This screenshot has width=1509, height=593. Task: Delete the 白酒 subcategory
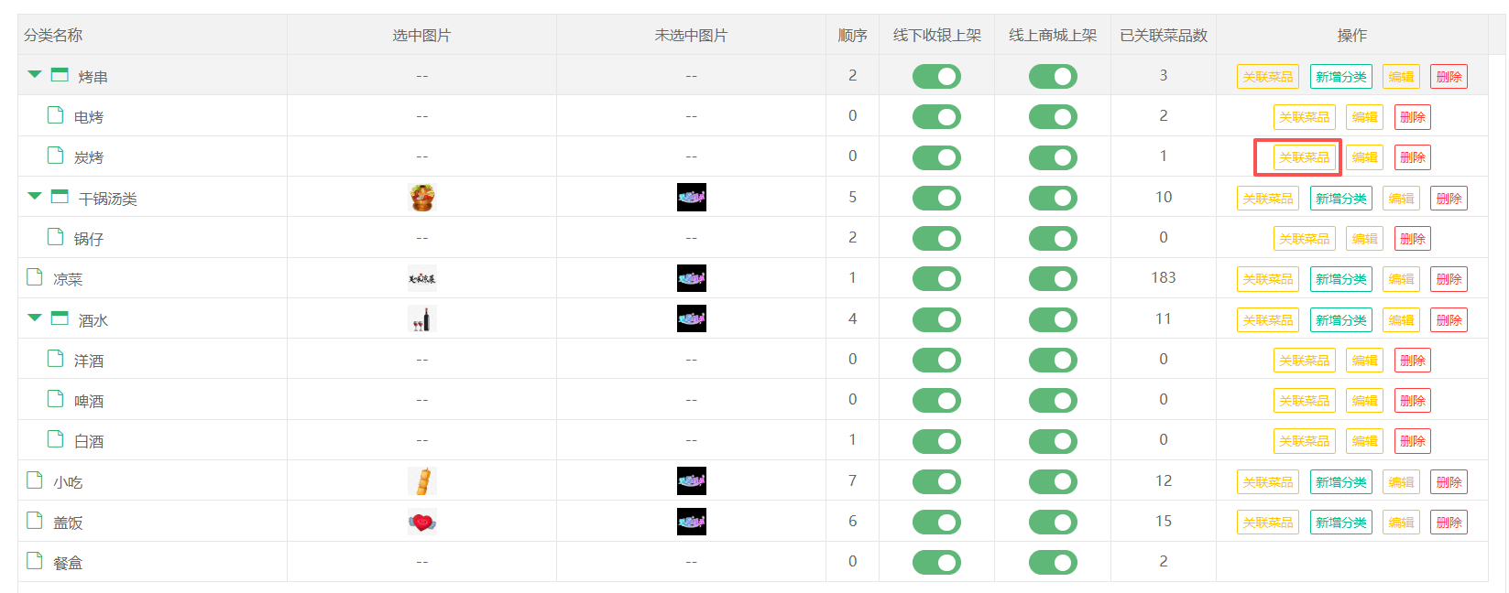(1412, 441)
